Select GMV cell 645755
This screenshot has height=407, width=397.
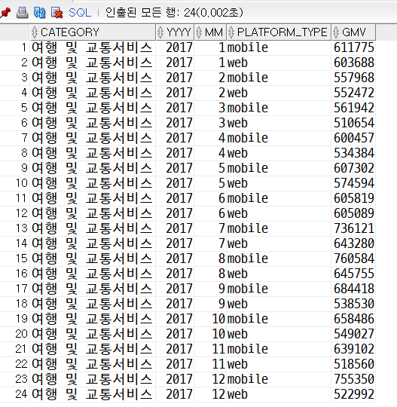[x=353, y=274]
